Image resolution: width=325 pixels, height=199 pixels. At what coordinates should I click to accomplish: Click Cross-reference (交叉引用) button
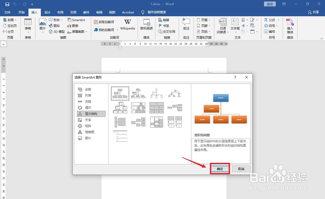[167, 32]
